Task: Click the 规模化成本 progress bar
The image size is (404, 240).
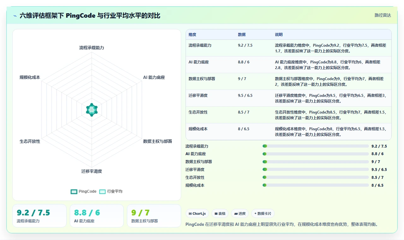Action: pyautogui.click(x=316, y=185)
